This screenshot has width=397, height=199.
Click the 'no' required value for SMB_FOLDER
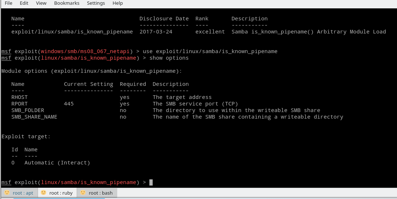click(123, 110)
